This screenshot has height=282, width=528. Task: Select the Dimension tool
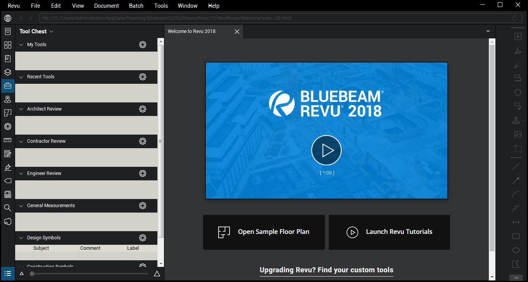516,222
